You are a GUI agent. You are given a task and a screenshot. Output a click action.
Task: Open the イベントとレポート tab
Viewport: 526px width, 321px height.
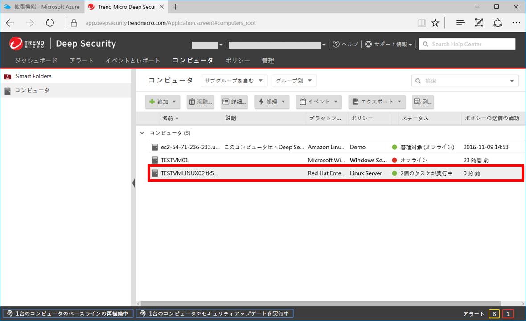click(x=133, y=60)
